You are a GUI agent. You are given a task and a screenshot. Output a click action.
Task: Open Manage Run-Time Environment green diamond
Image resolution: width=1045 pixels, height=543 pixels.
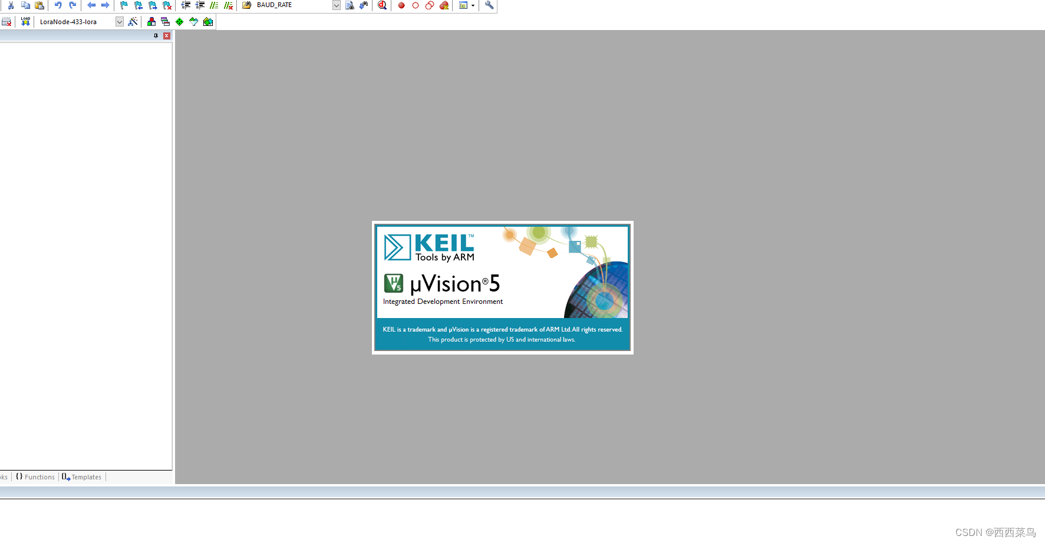click(x=180, y=22)
